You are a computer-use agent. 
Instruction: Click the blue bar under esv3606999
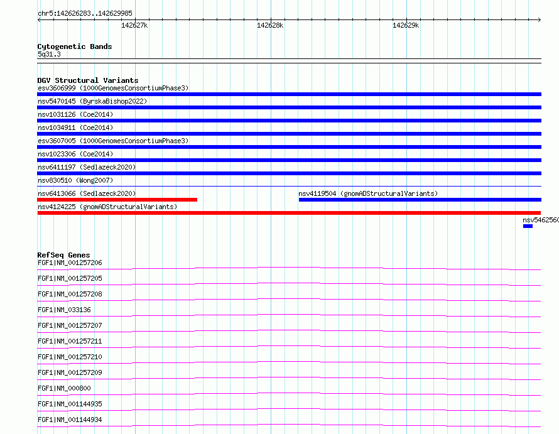coord(289,94)
